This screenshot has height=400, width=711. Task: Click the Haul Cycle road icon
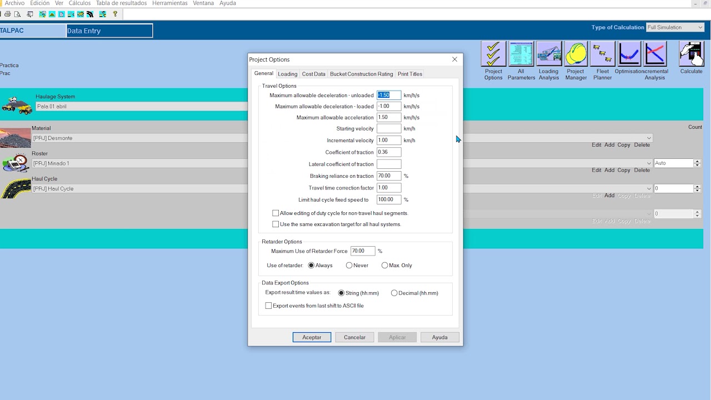tap(16, 188)
